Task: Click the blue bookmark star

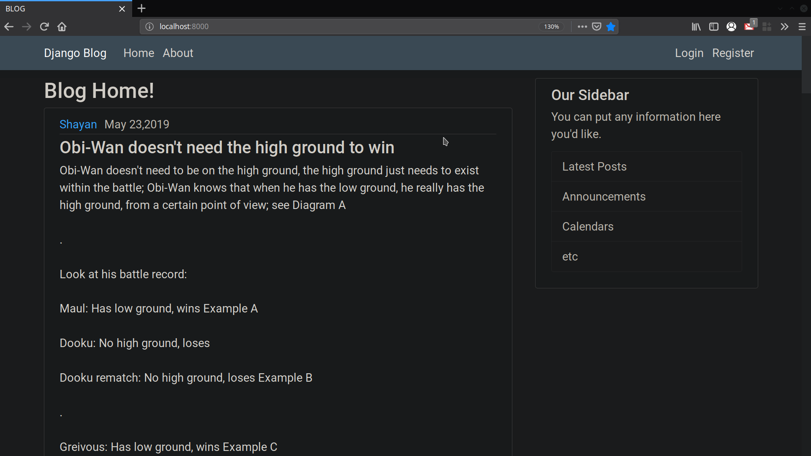Action: coord(611,27)
